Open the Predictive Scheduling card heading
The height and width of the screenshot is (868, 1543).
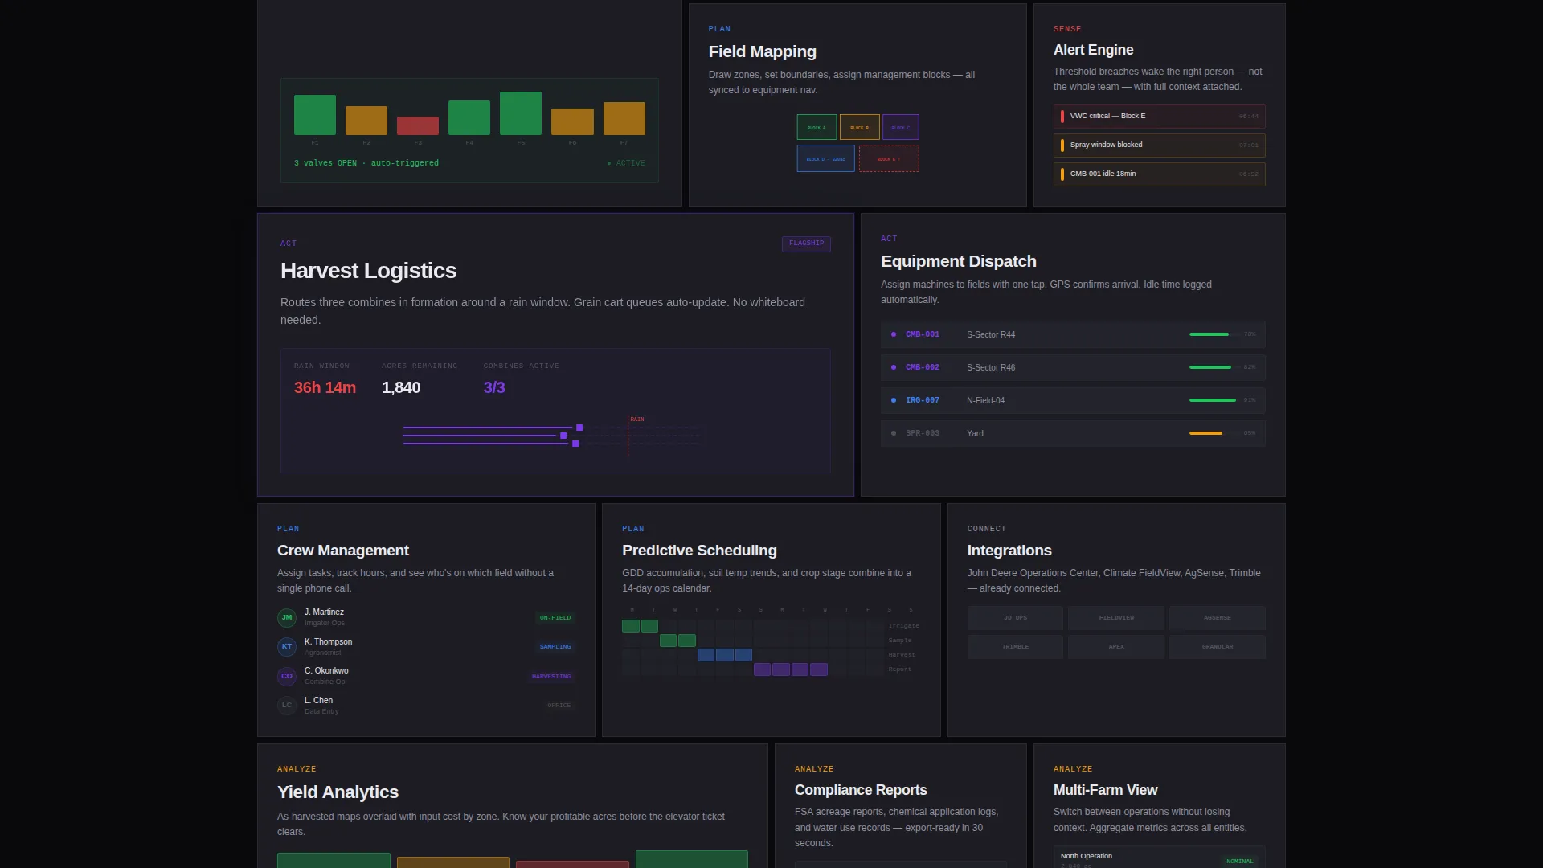pyautogui.click(x=699, y=551)
